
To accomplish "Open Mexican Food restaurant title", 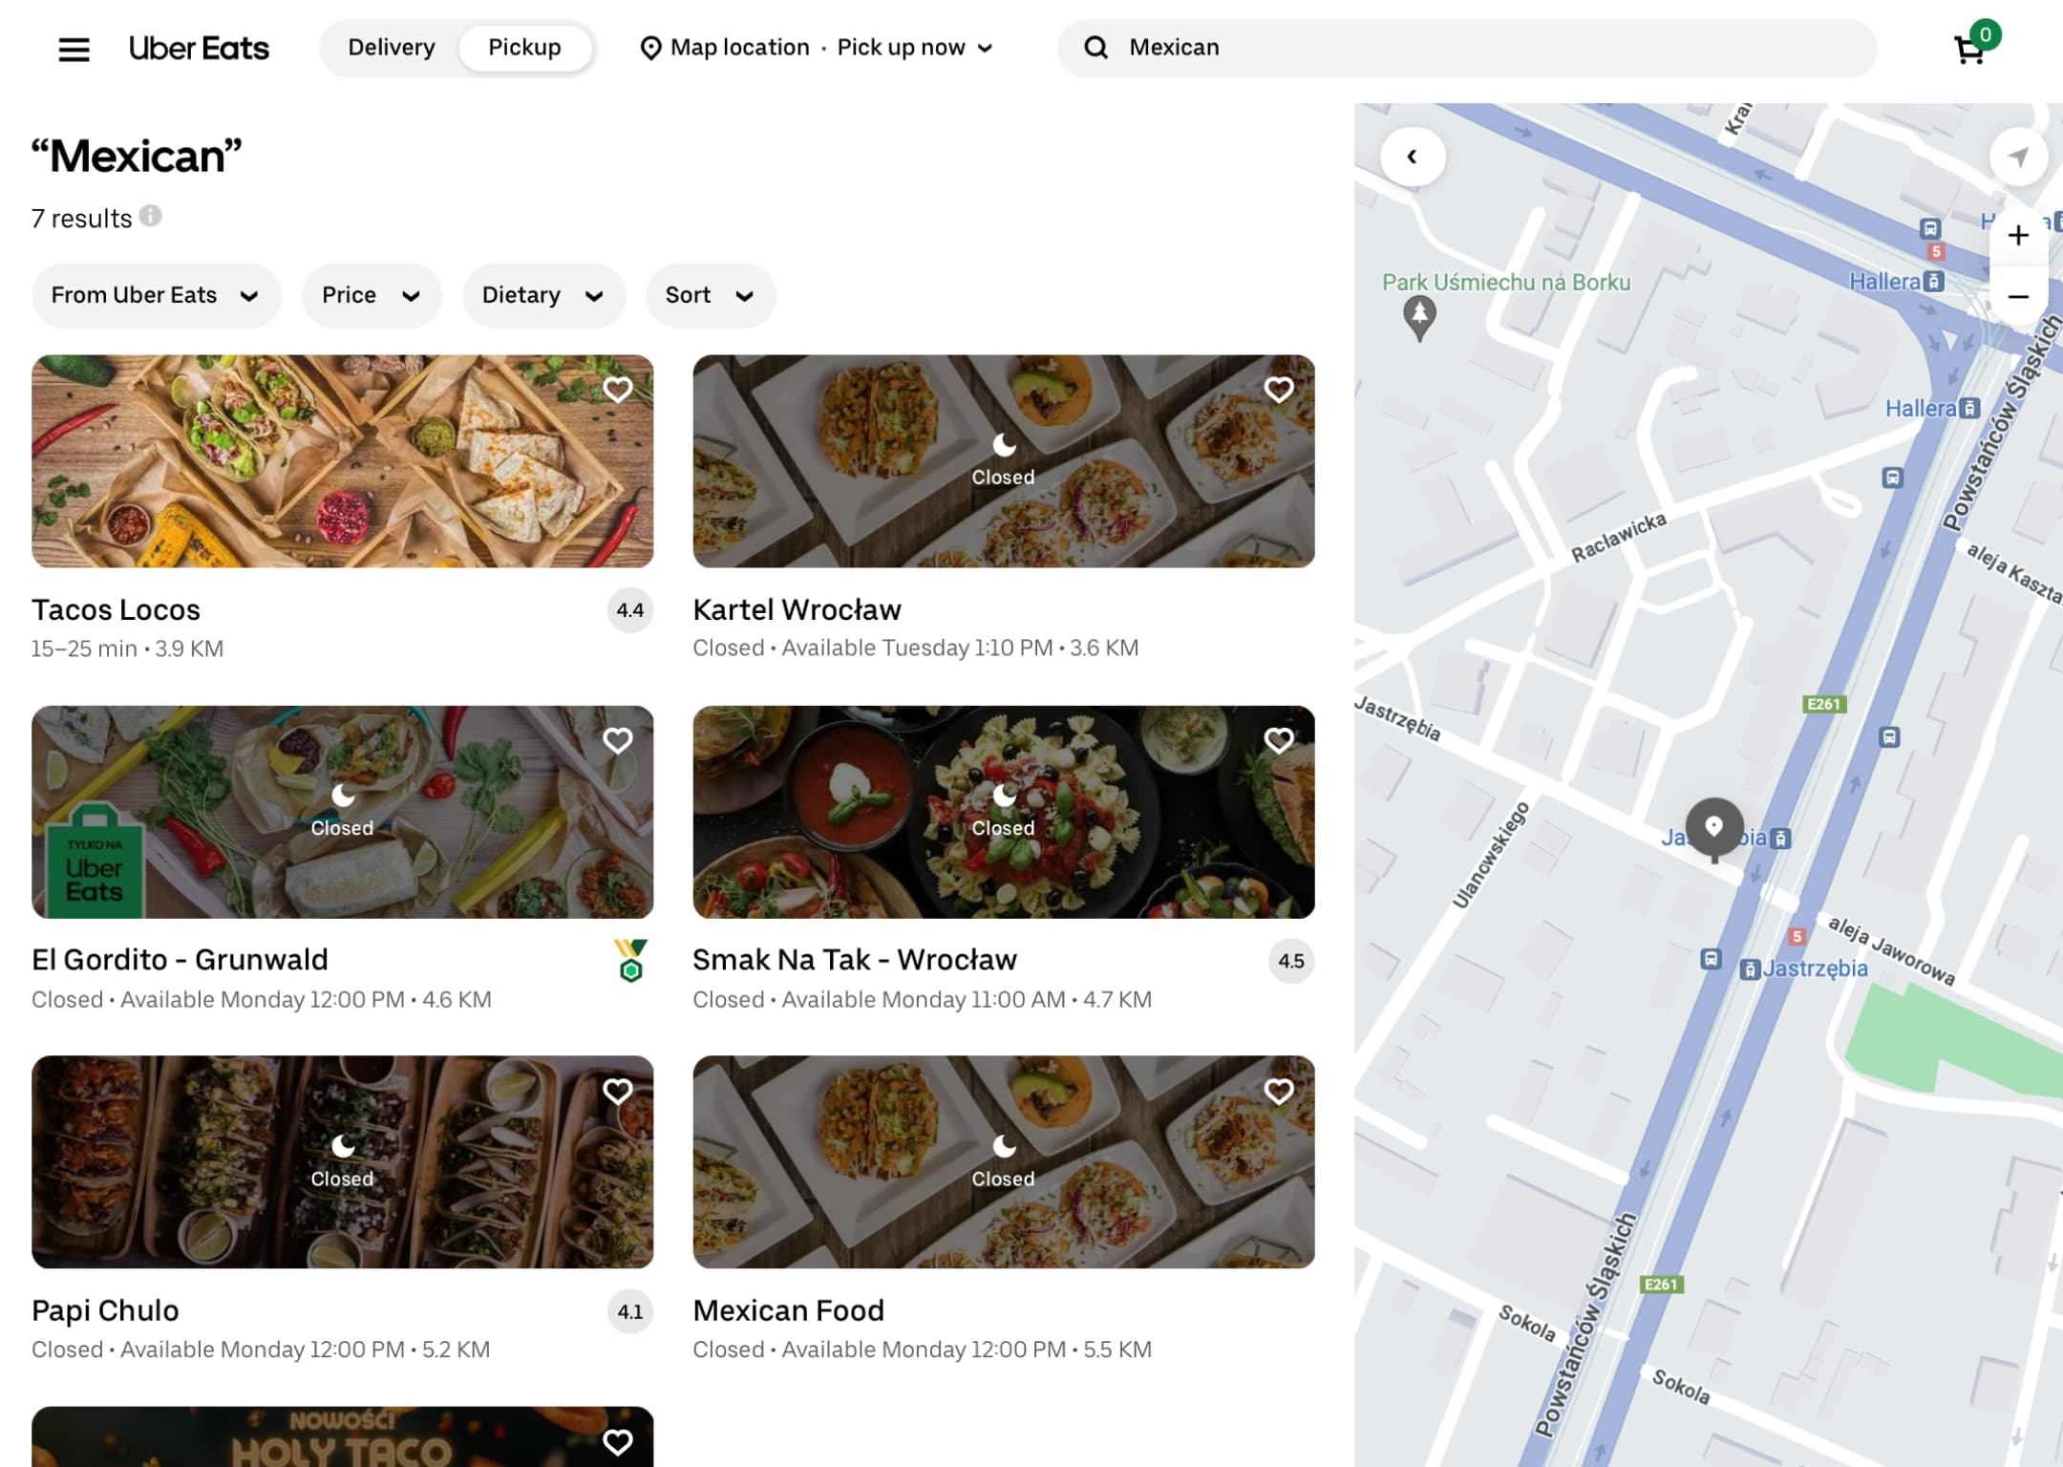I will click(x=789, y=1310).
